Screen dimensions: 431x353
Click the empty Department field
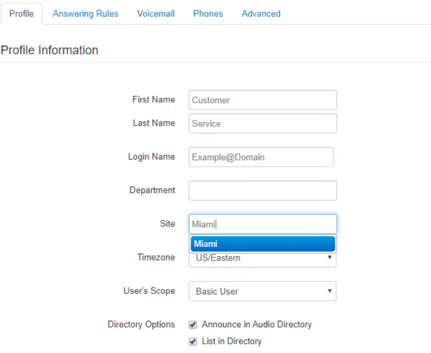point(263,191)
